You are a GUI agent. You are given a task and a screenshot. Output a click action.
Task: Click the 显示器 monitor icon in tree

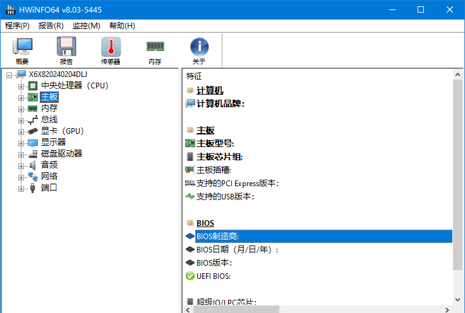(x=33, y=143)
